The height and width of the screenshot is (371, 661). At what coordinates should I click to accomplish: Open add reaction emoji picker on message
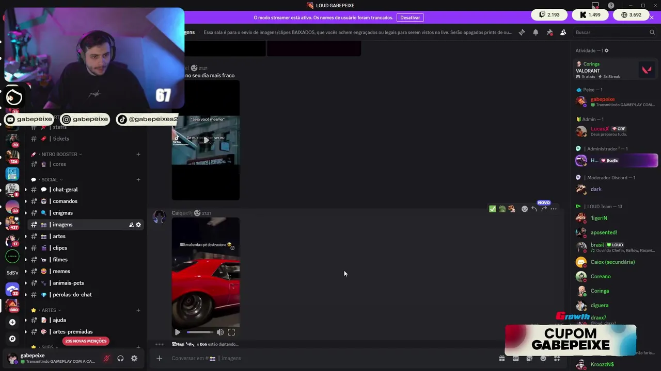pyautogui.click(x=525, y=209)
